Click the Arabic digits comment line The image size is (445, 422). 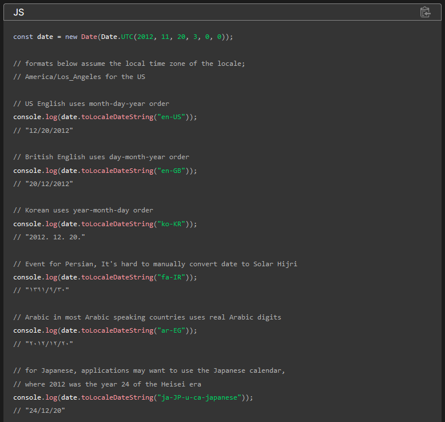(147, 317)
